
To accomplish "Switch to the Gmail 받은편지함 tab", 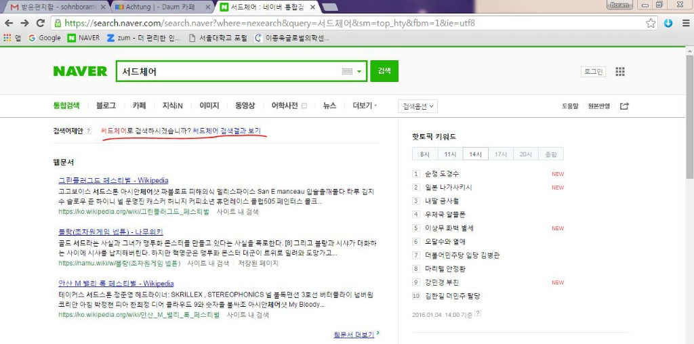I will pos(58,7).
